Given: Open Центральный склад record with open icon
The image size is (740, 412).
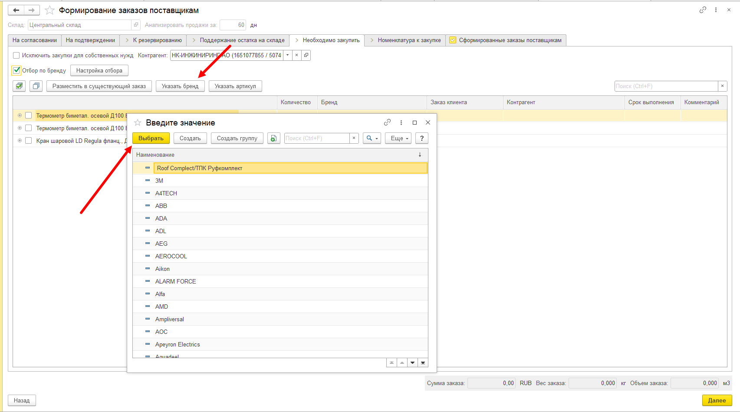Looking at the screenshot, I should click(136, 25).
